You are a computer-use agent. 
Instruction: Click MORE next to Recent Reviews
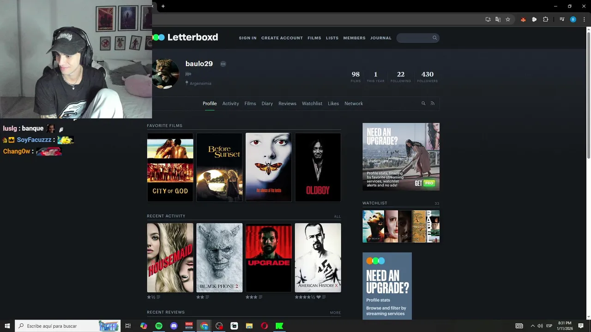pos(335,313)
